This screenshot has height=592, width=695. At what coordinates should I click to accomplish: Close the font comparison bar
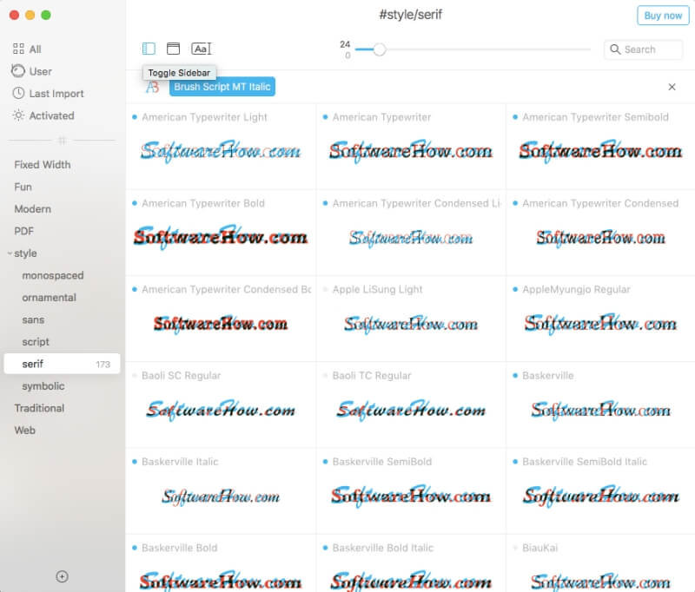pyautogui.click(x=672, y=87)
